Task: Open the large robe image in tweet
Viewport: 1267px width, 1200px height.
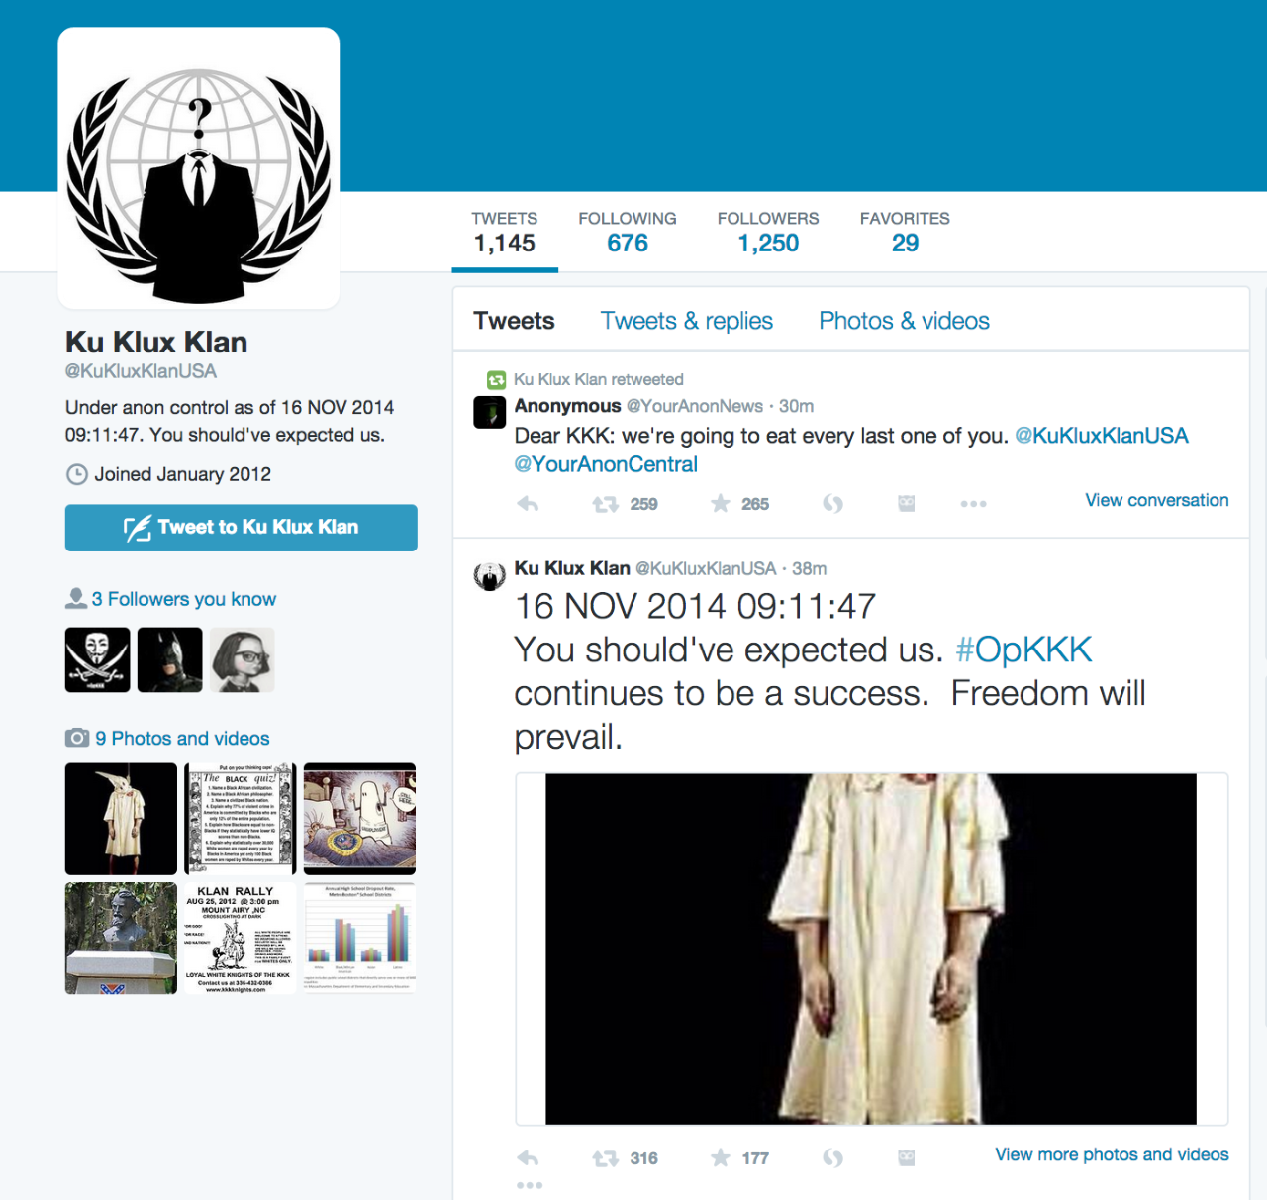Action: [x=871, y=950]
